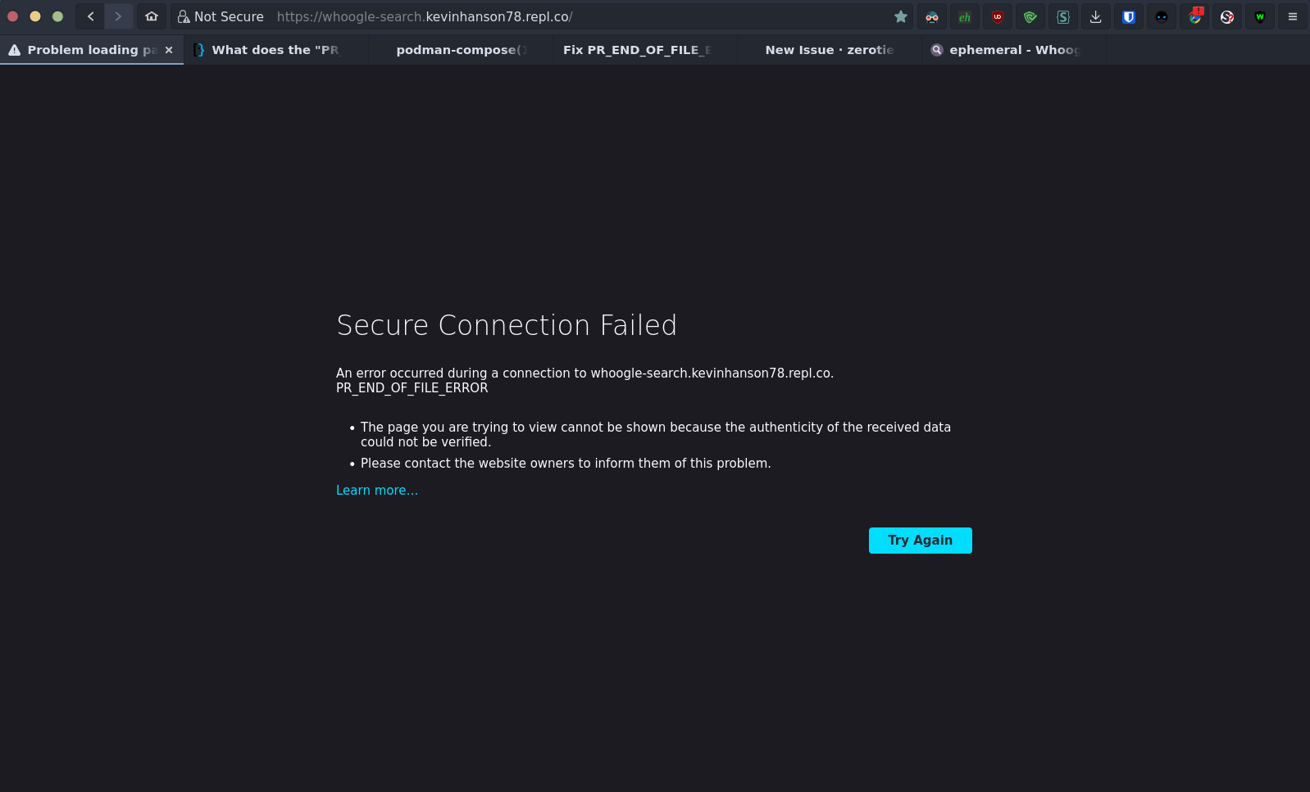
Task: Open the ephemeral Whoogle tab
Action: point(1008,49)
